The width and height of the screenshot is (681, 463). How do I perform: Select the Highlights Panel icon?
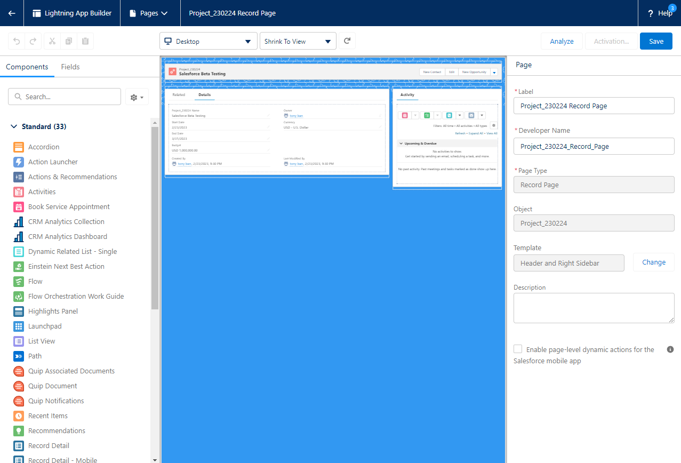[x=19, y=311]
